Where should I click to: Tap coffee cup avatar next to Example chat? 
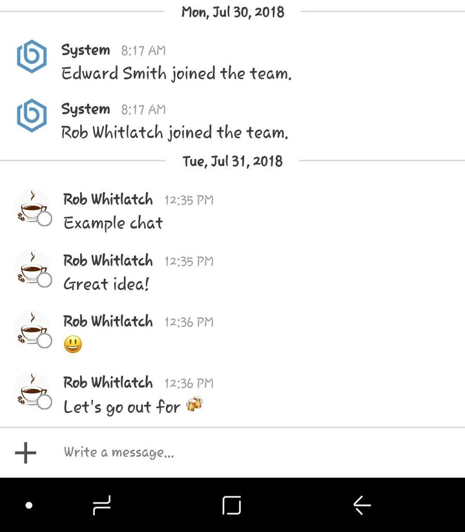click(x=32, y=207)
